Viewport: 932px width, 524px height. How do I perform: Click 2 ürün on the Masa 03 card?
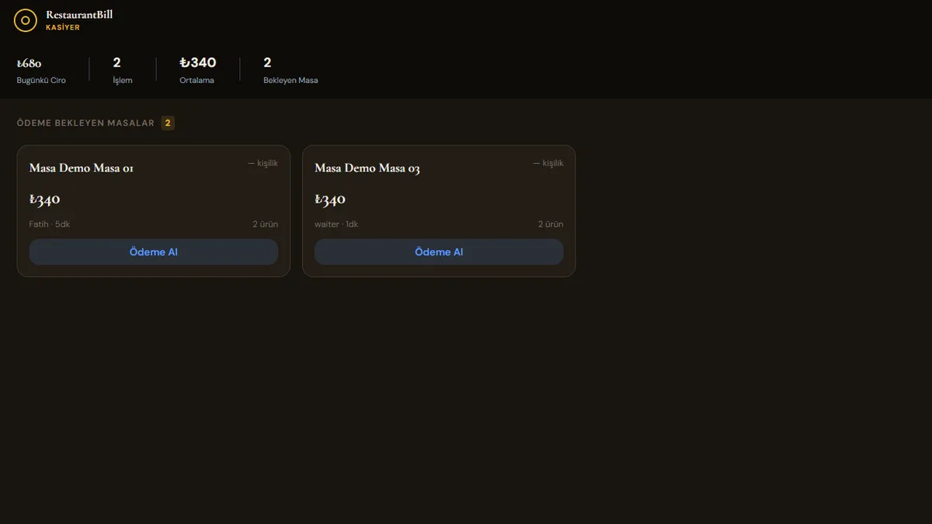tap(551, 224)
